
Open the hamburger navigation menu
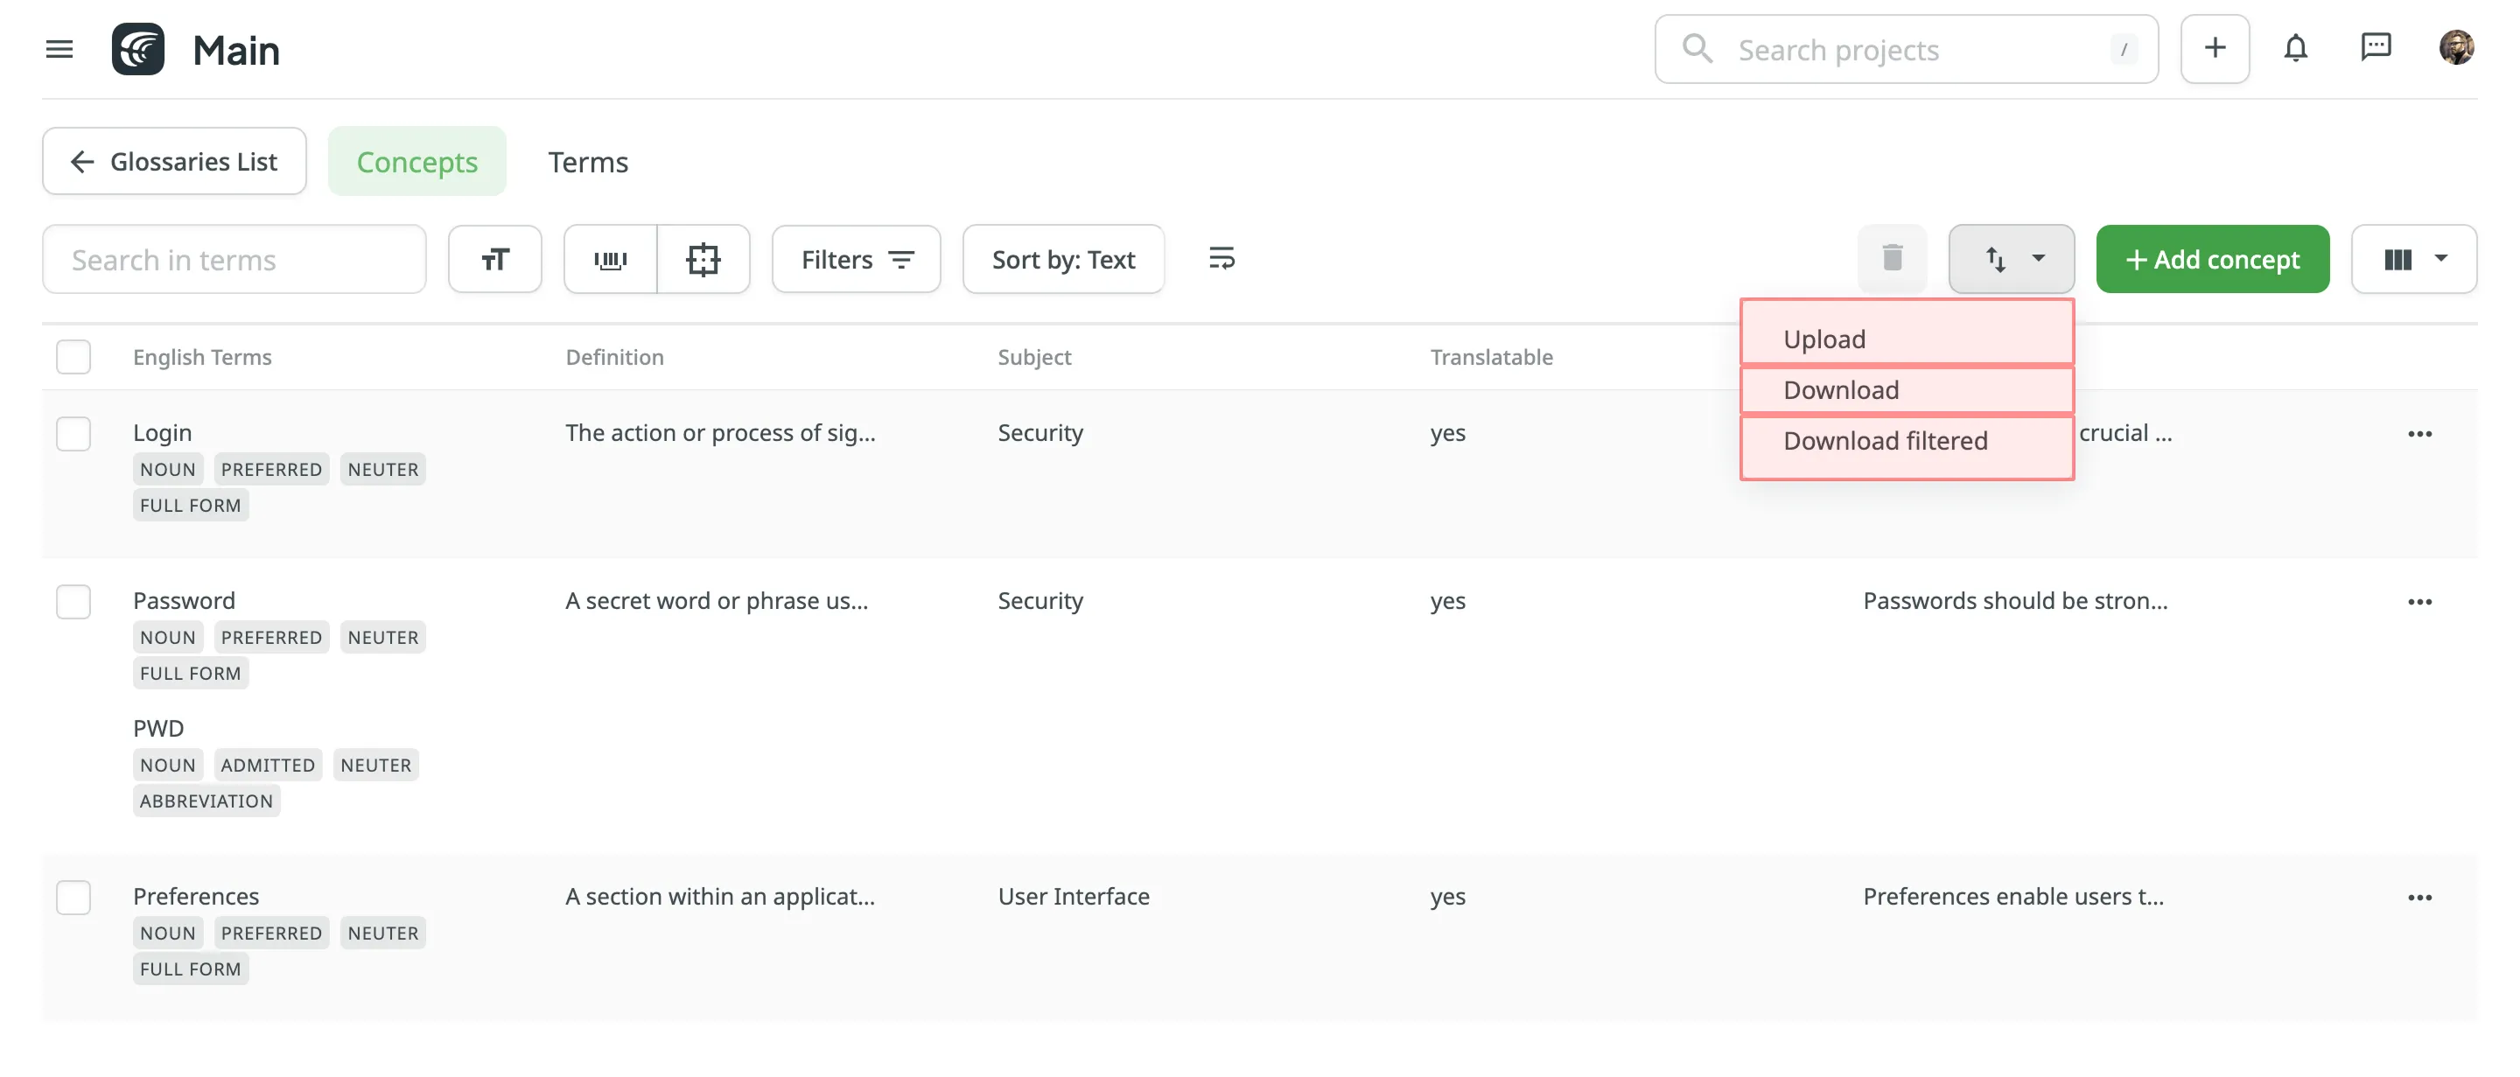59,49
